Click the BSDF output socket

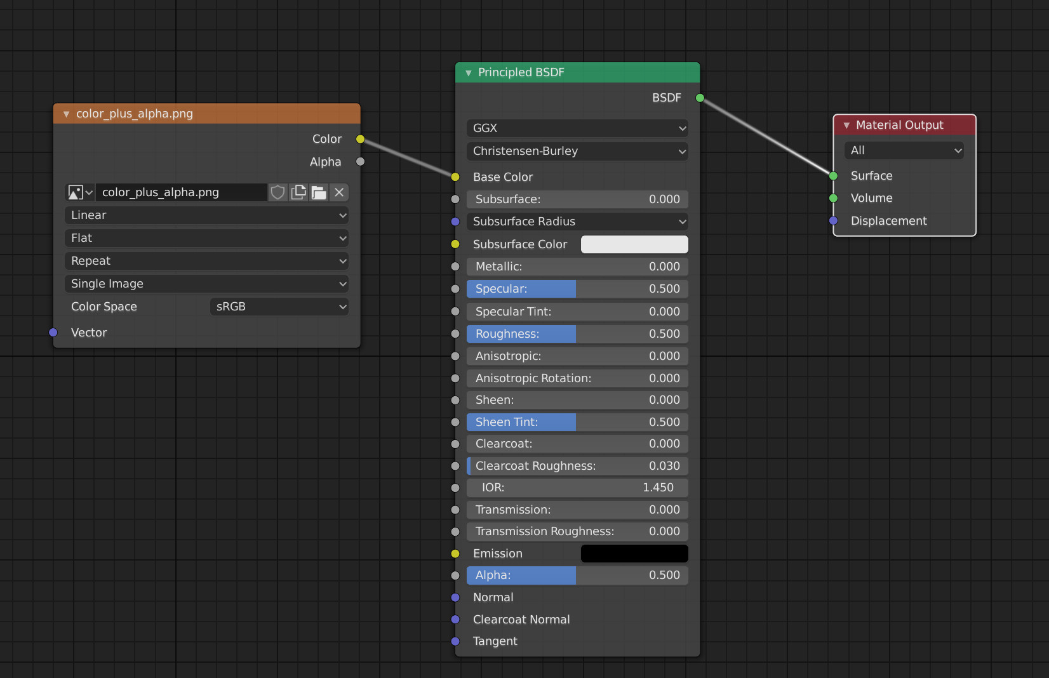click(700, 98)
